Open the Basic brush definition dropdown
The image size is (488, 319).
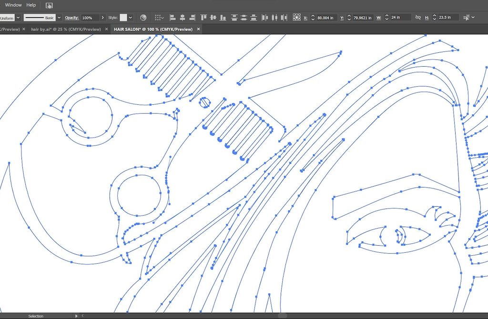59,18
